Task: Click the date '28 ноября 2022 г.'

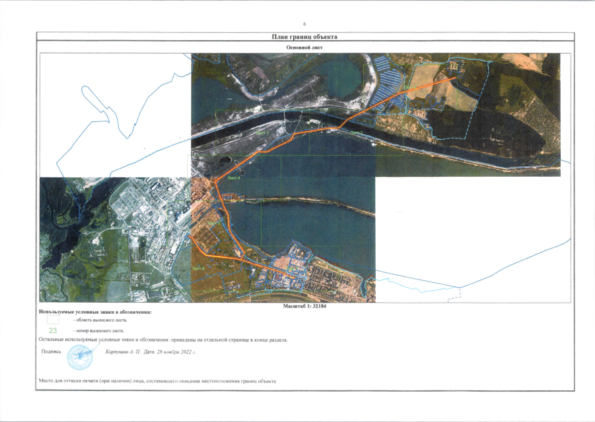Action: point(175,352)
